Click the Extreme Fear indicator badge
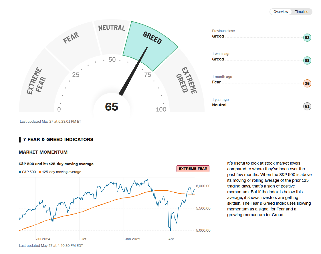This screenshot has width=321, height=254. (x=193, y=169)
